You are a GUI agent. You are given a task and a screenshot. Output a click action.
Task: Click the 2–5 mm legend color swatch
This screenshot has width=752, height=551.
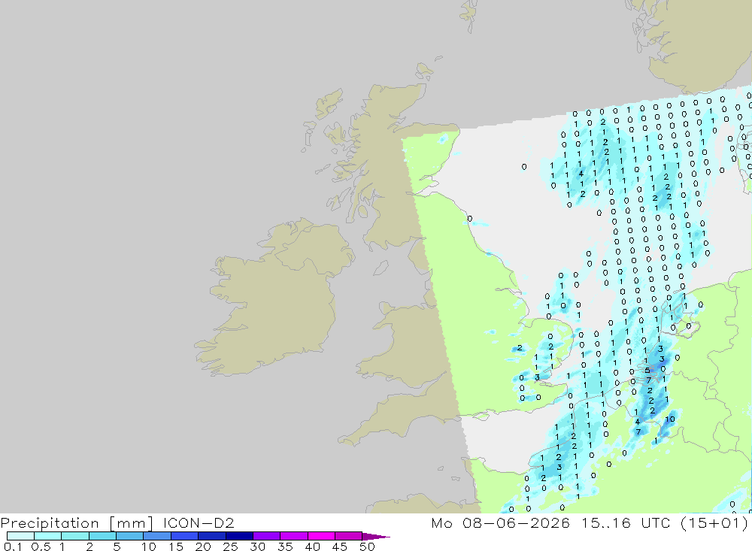[x=102, y=536]
